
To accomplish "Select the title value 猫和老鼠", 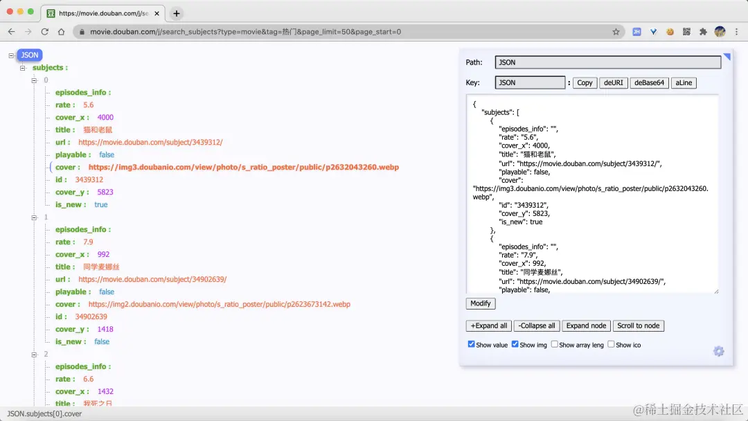I will pyautogui.click(x=98, y=129).
